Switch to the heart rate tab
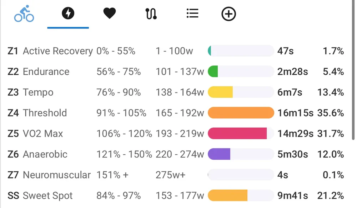357x208 pixels. tap(110, 14)
